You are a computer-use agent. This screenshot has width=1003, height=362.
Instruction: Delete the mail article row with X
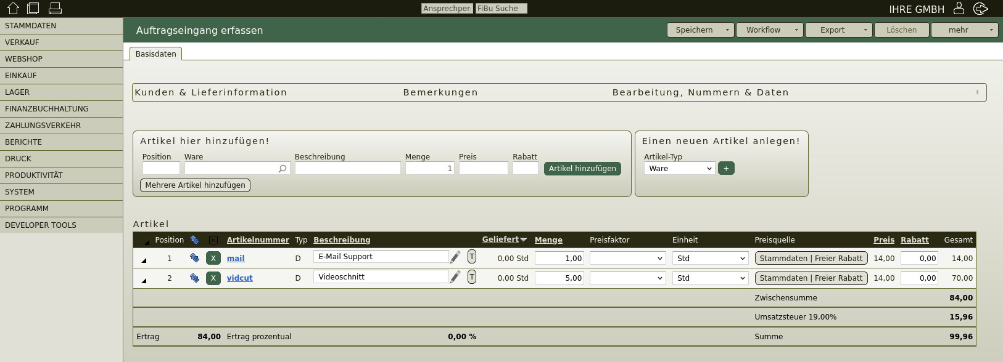click(x=213, y=258)
